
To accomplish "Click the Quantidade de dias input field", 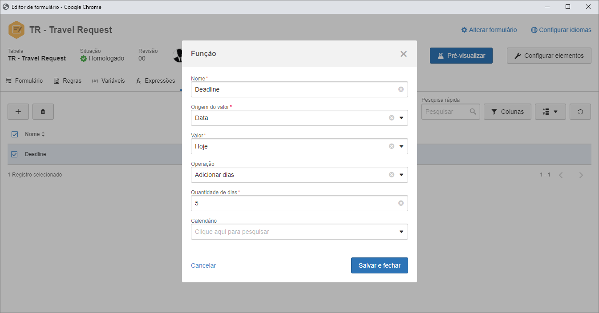I will click(x=299, y=203).
